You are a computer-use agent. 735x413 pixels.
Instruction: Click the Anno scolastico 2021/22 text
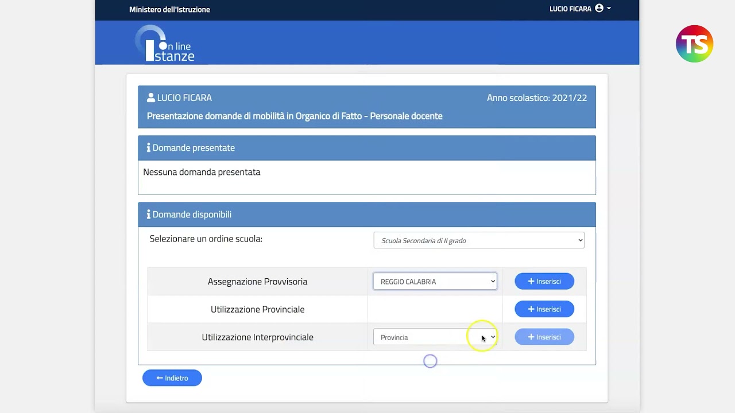[536, 98]
